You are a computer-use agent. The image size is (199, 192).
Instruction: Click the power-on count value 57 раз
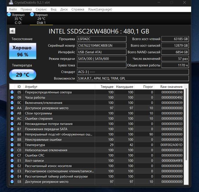(175, 59)
